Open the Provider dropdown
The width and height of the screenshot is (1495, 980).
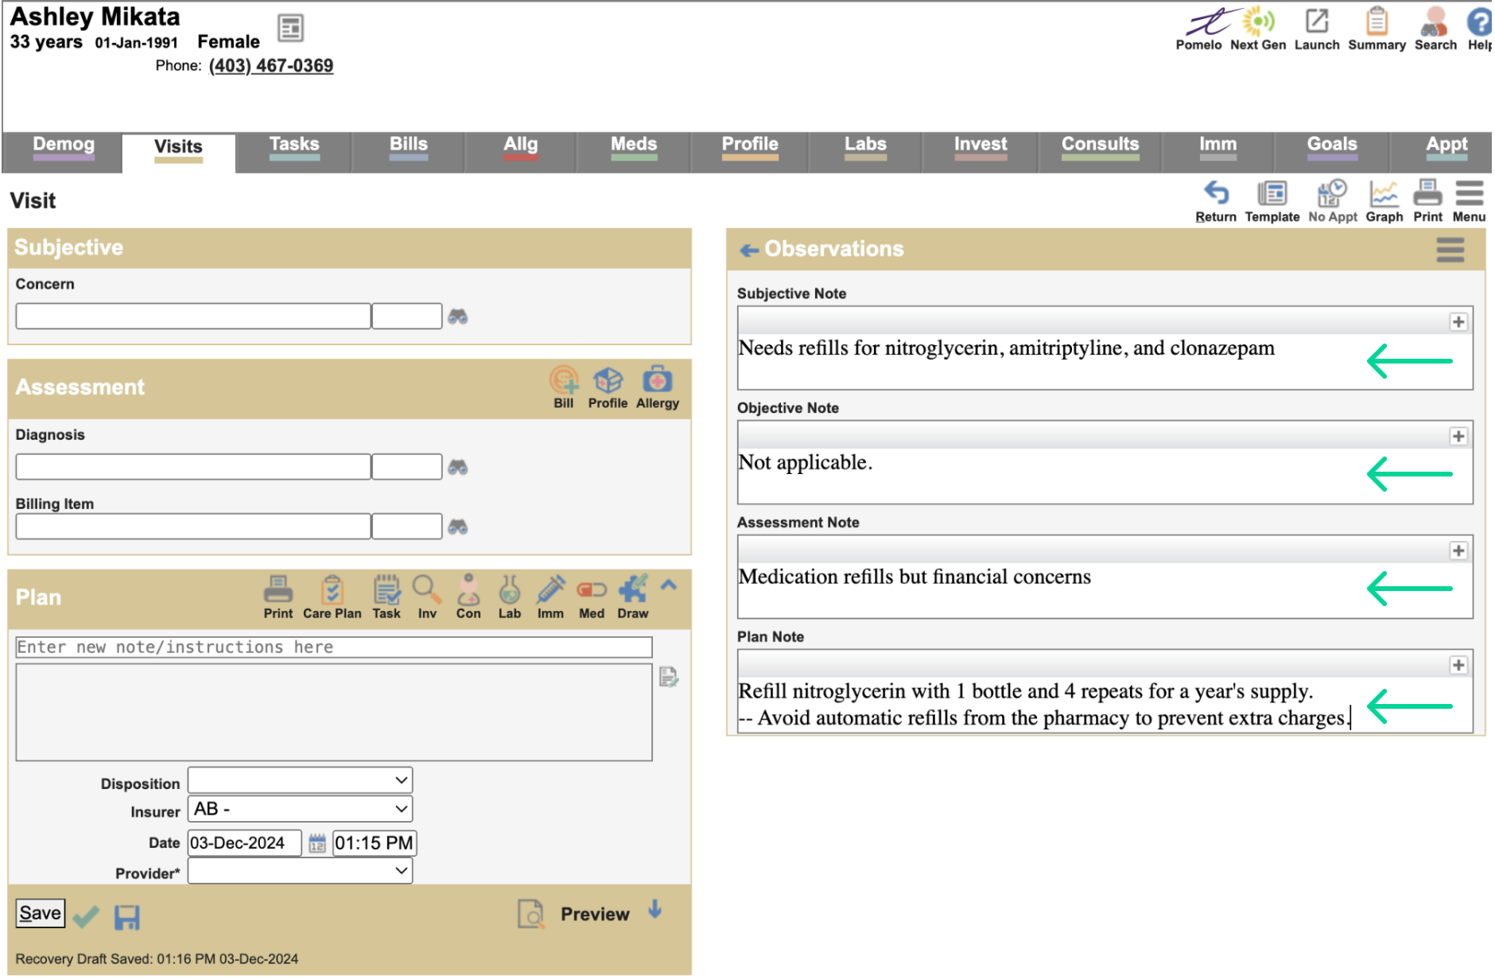[301, 871]
